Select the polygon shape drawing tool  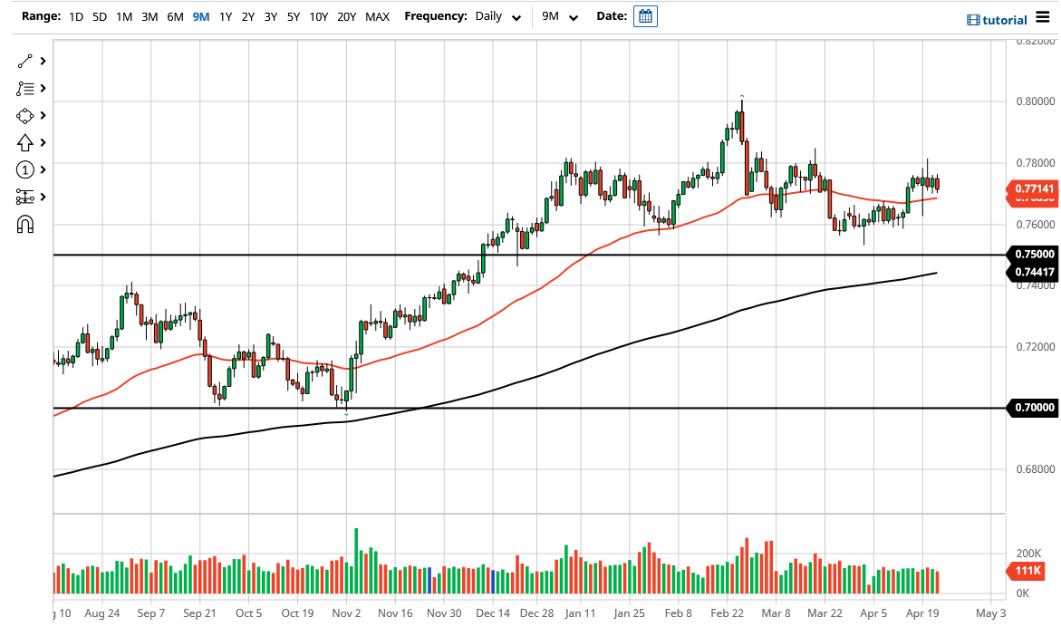[25, 115]
